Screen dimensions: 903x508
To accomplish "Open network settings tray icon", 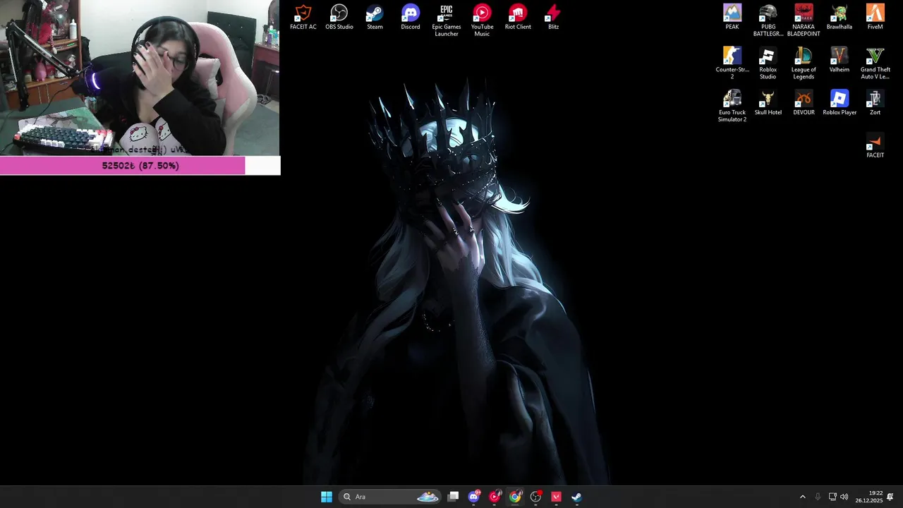I will 832,497.
